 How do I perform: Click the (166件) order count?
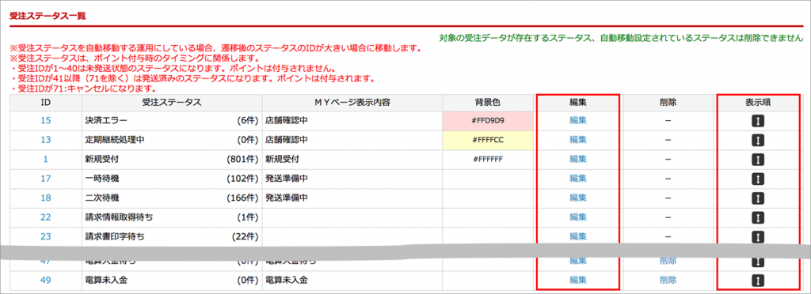tap(242, 198)
